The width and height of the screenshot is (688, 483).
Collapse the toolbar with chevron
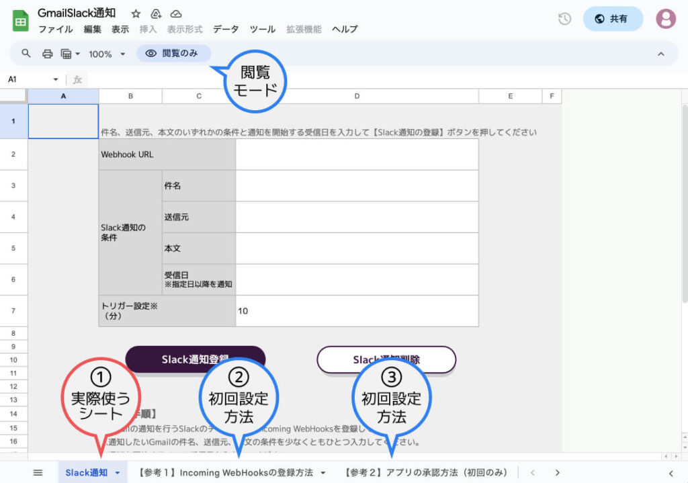(x=661, y=54)
